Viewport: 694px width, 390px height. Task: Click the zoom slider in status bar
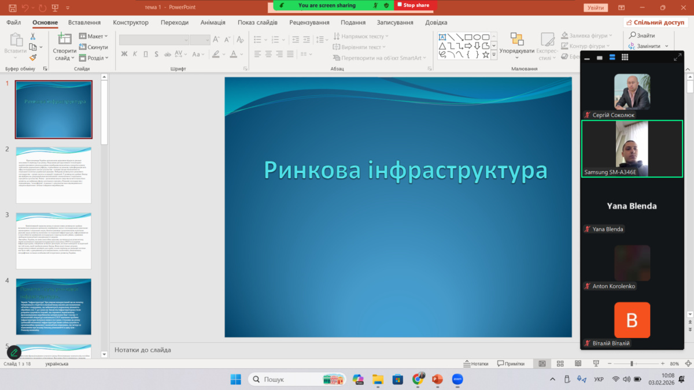(632, 364)
